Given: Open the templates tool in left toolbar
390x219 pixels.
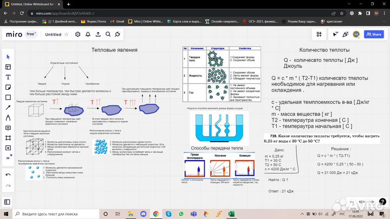Looking at the screenshot, I should (8, 67).
